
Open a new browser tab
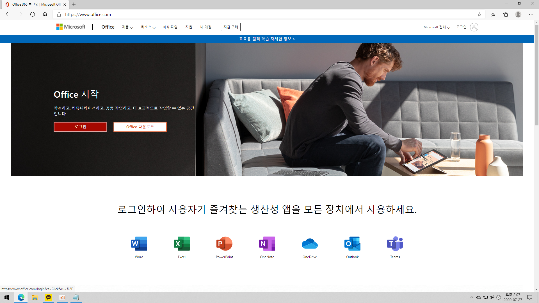coord(74,4)
